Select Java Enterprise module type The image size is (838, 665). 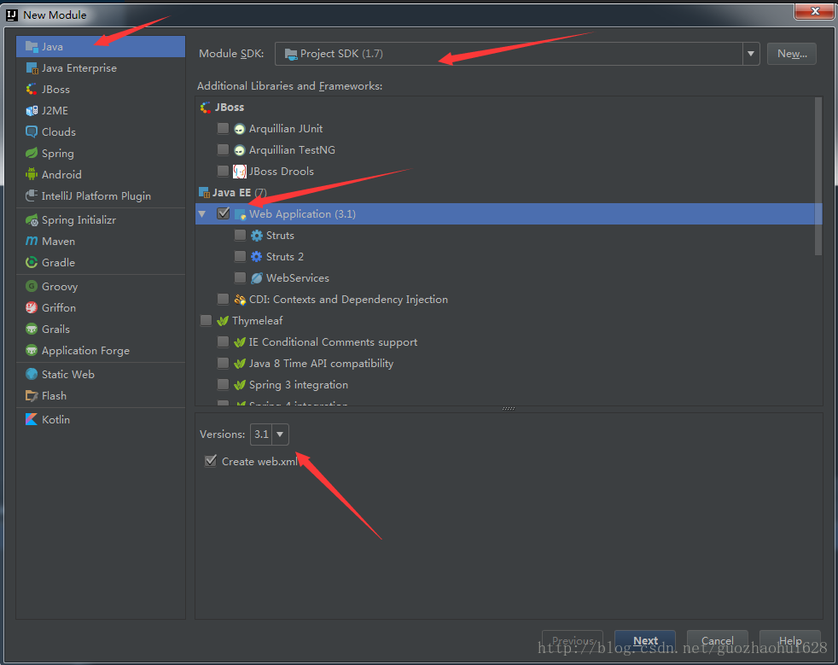[x=101, y=68]
